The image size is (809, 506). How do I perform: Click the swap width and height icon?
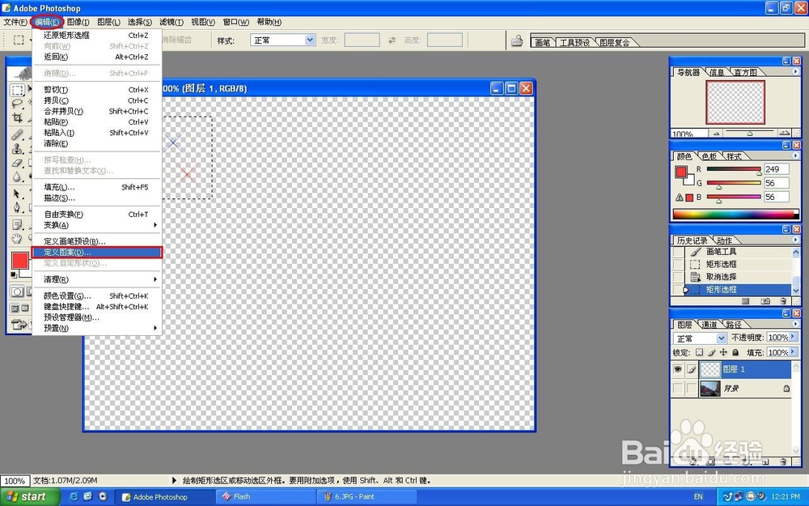pos(392,40)
